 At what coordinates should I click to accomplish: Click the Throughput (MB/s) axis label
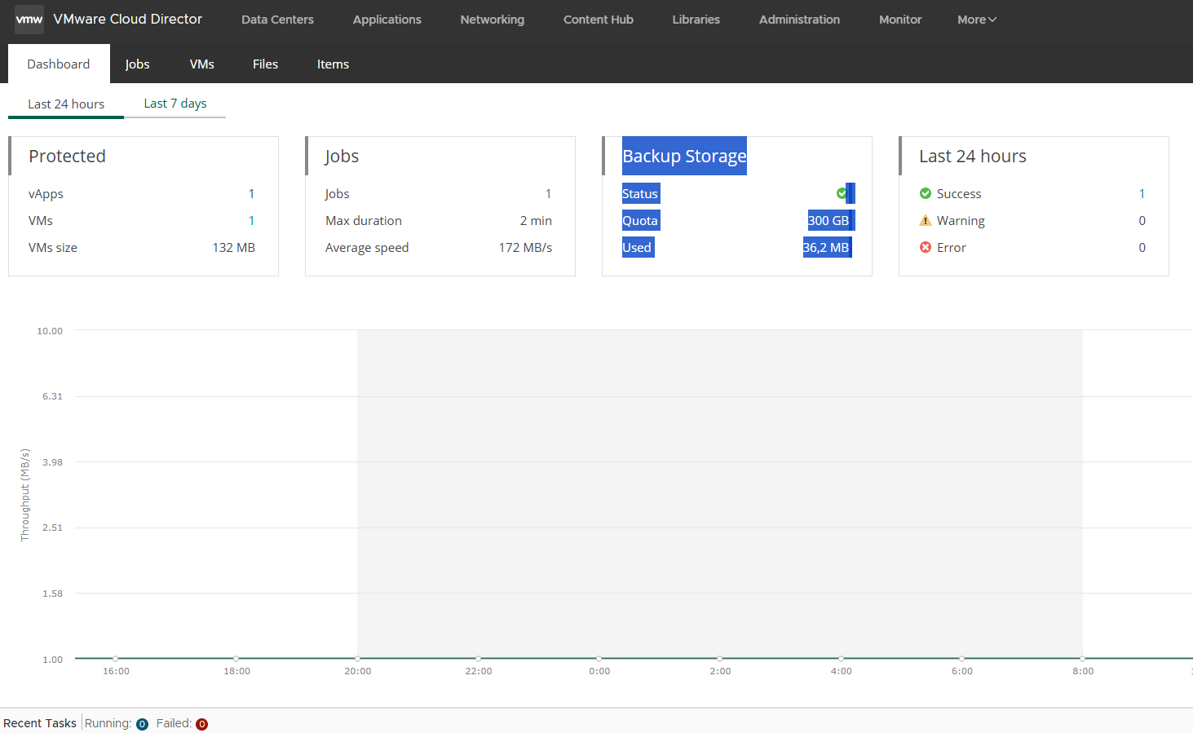click(24, 495)
